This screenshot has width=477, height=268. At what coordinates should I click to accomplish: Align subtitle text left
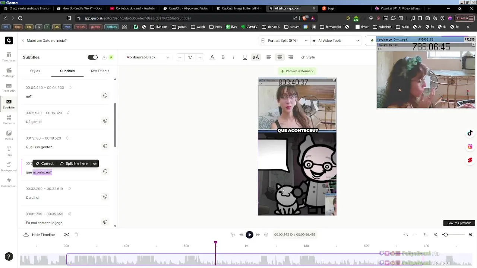tap(269, 57)
